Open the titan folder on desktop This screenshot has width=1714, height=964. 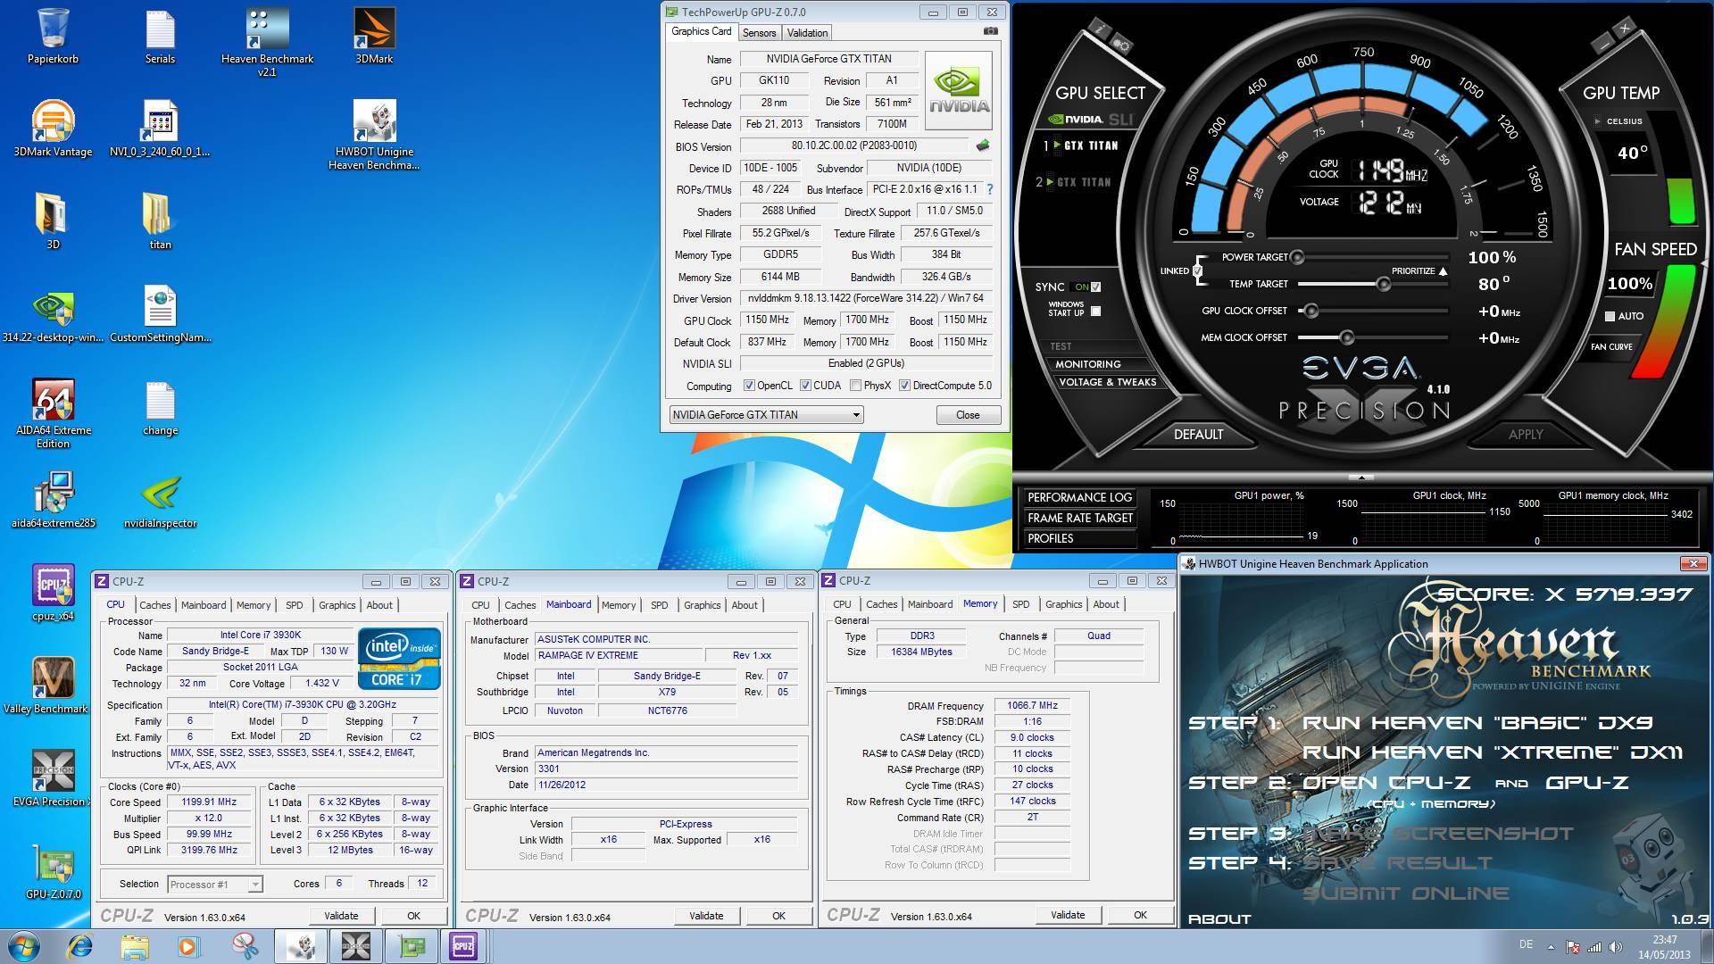point(160,221)
